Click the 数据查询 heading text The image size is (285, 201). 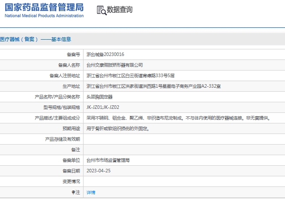(x=120, y=10)
